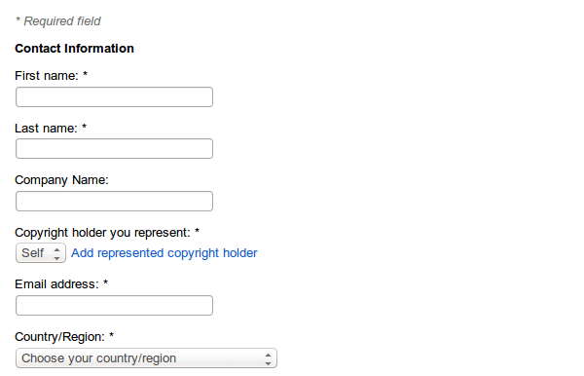Select the Company Name text field
This screenshot has height=376, width=584.
114,202
